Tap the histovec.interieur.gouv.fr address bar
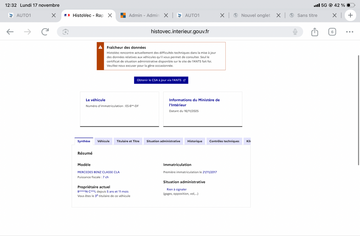Screen dimensions: 360x236 pyautogui.click(x=180, y=31)
